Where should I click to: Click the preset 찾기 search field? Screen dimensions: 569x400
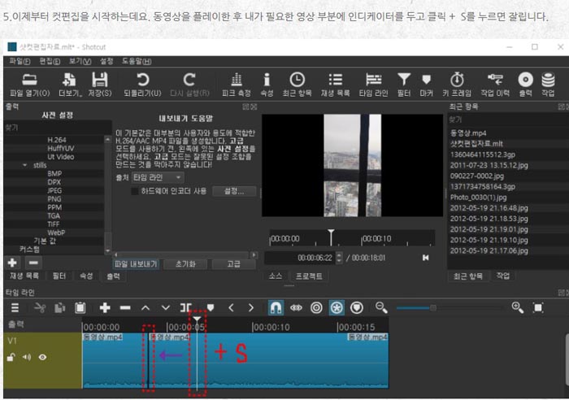[x=58, y=128]
